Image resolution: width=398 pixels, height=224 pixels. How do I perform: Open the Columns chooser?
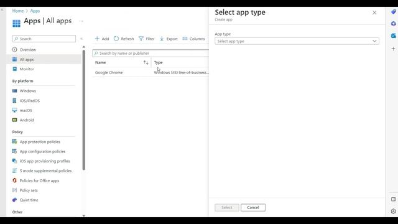[193, 39]
